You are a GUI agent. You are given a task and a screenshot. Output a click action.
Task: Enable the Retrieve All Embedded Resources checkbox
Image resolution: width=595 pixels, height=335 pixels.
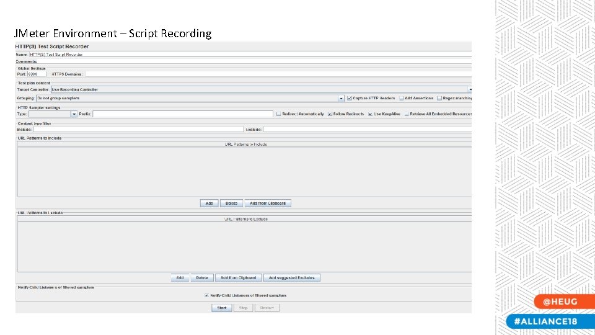[407, 114]
